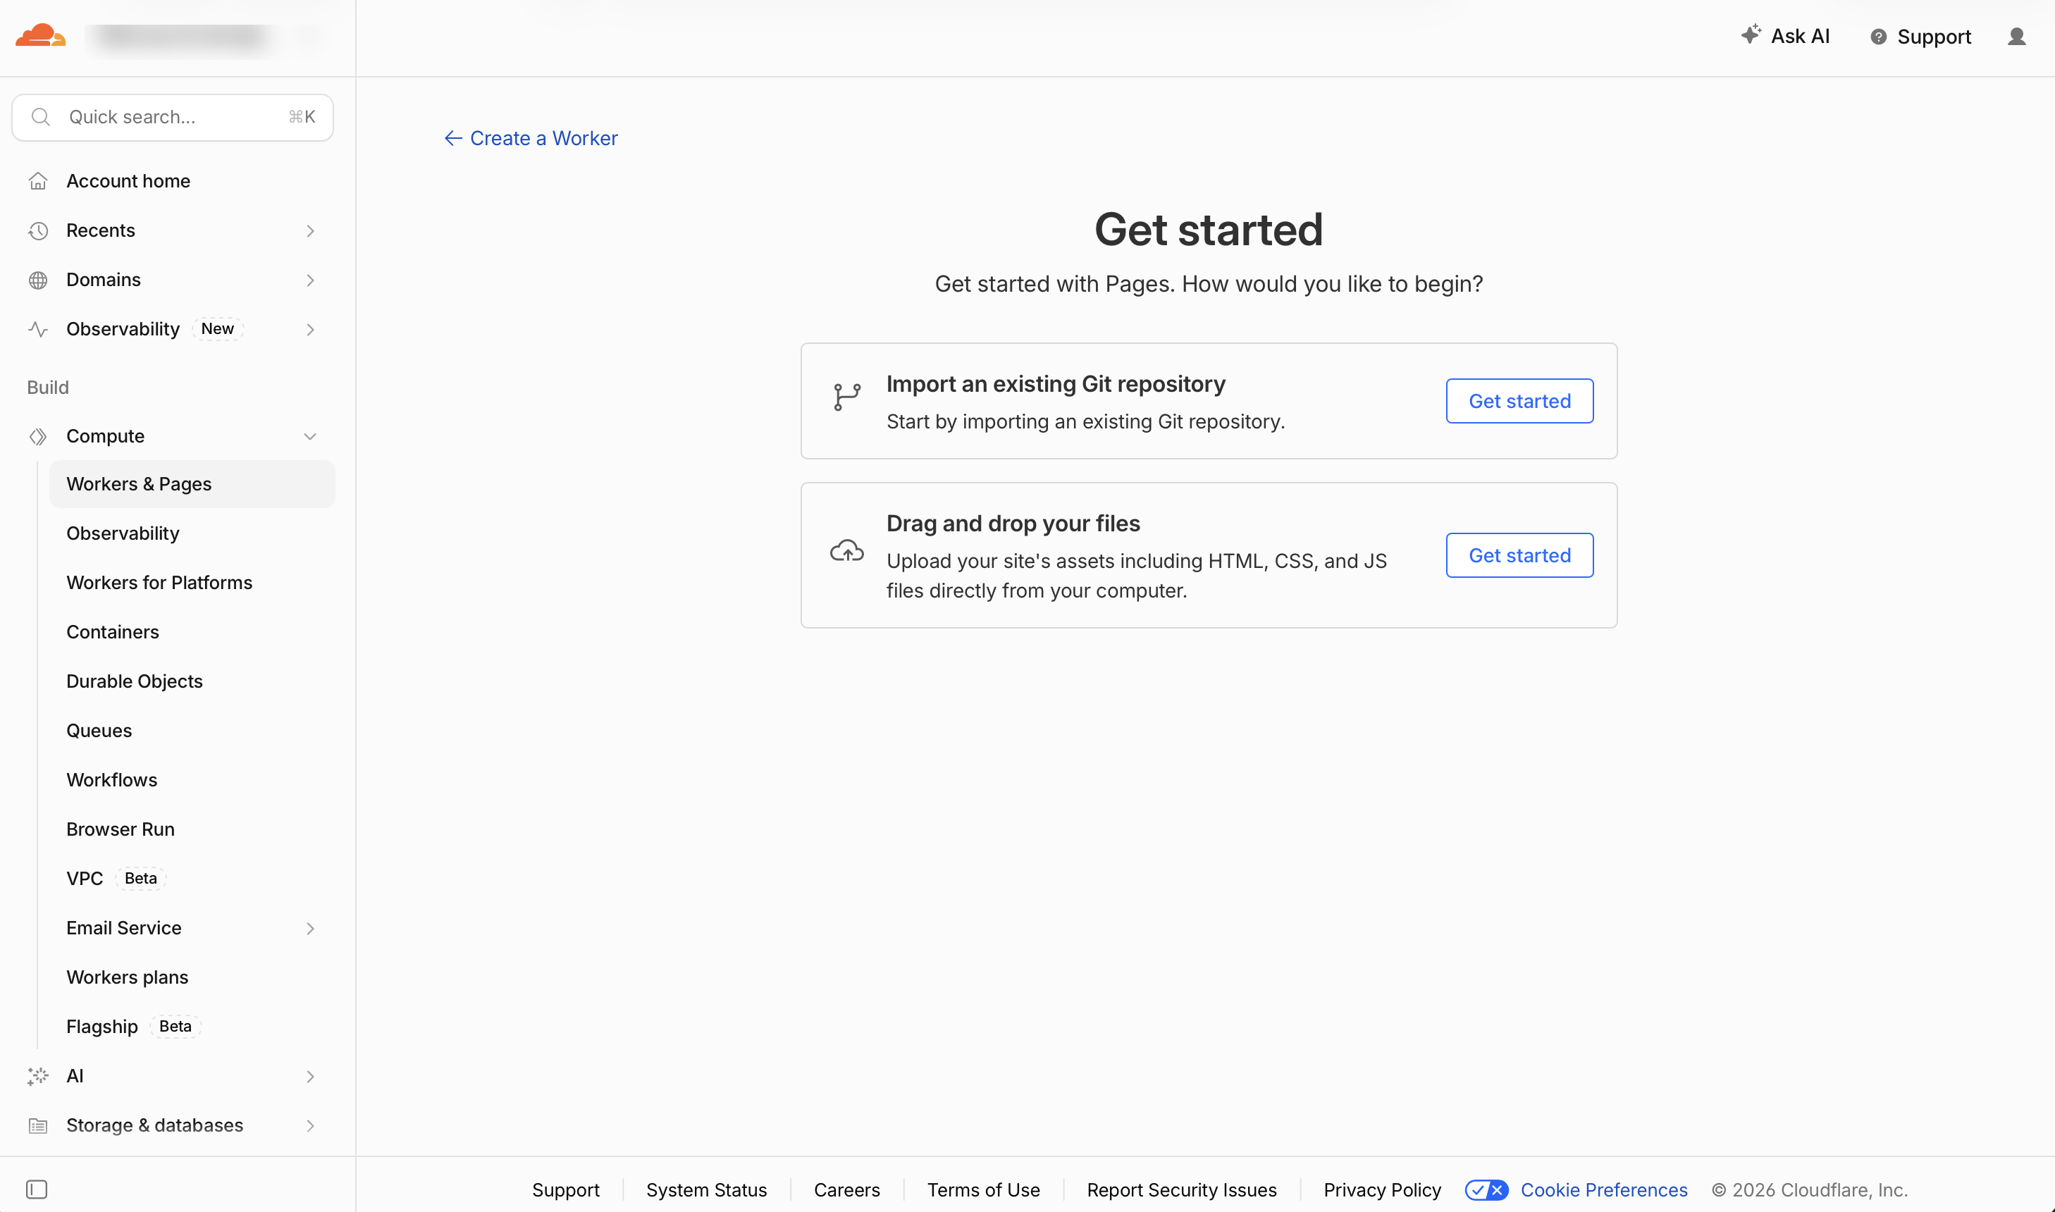
Task: Focus the Quick search field
Action: coord(173,117)
